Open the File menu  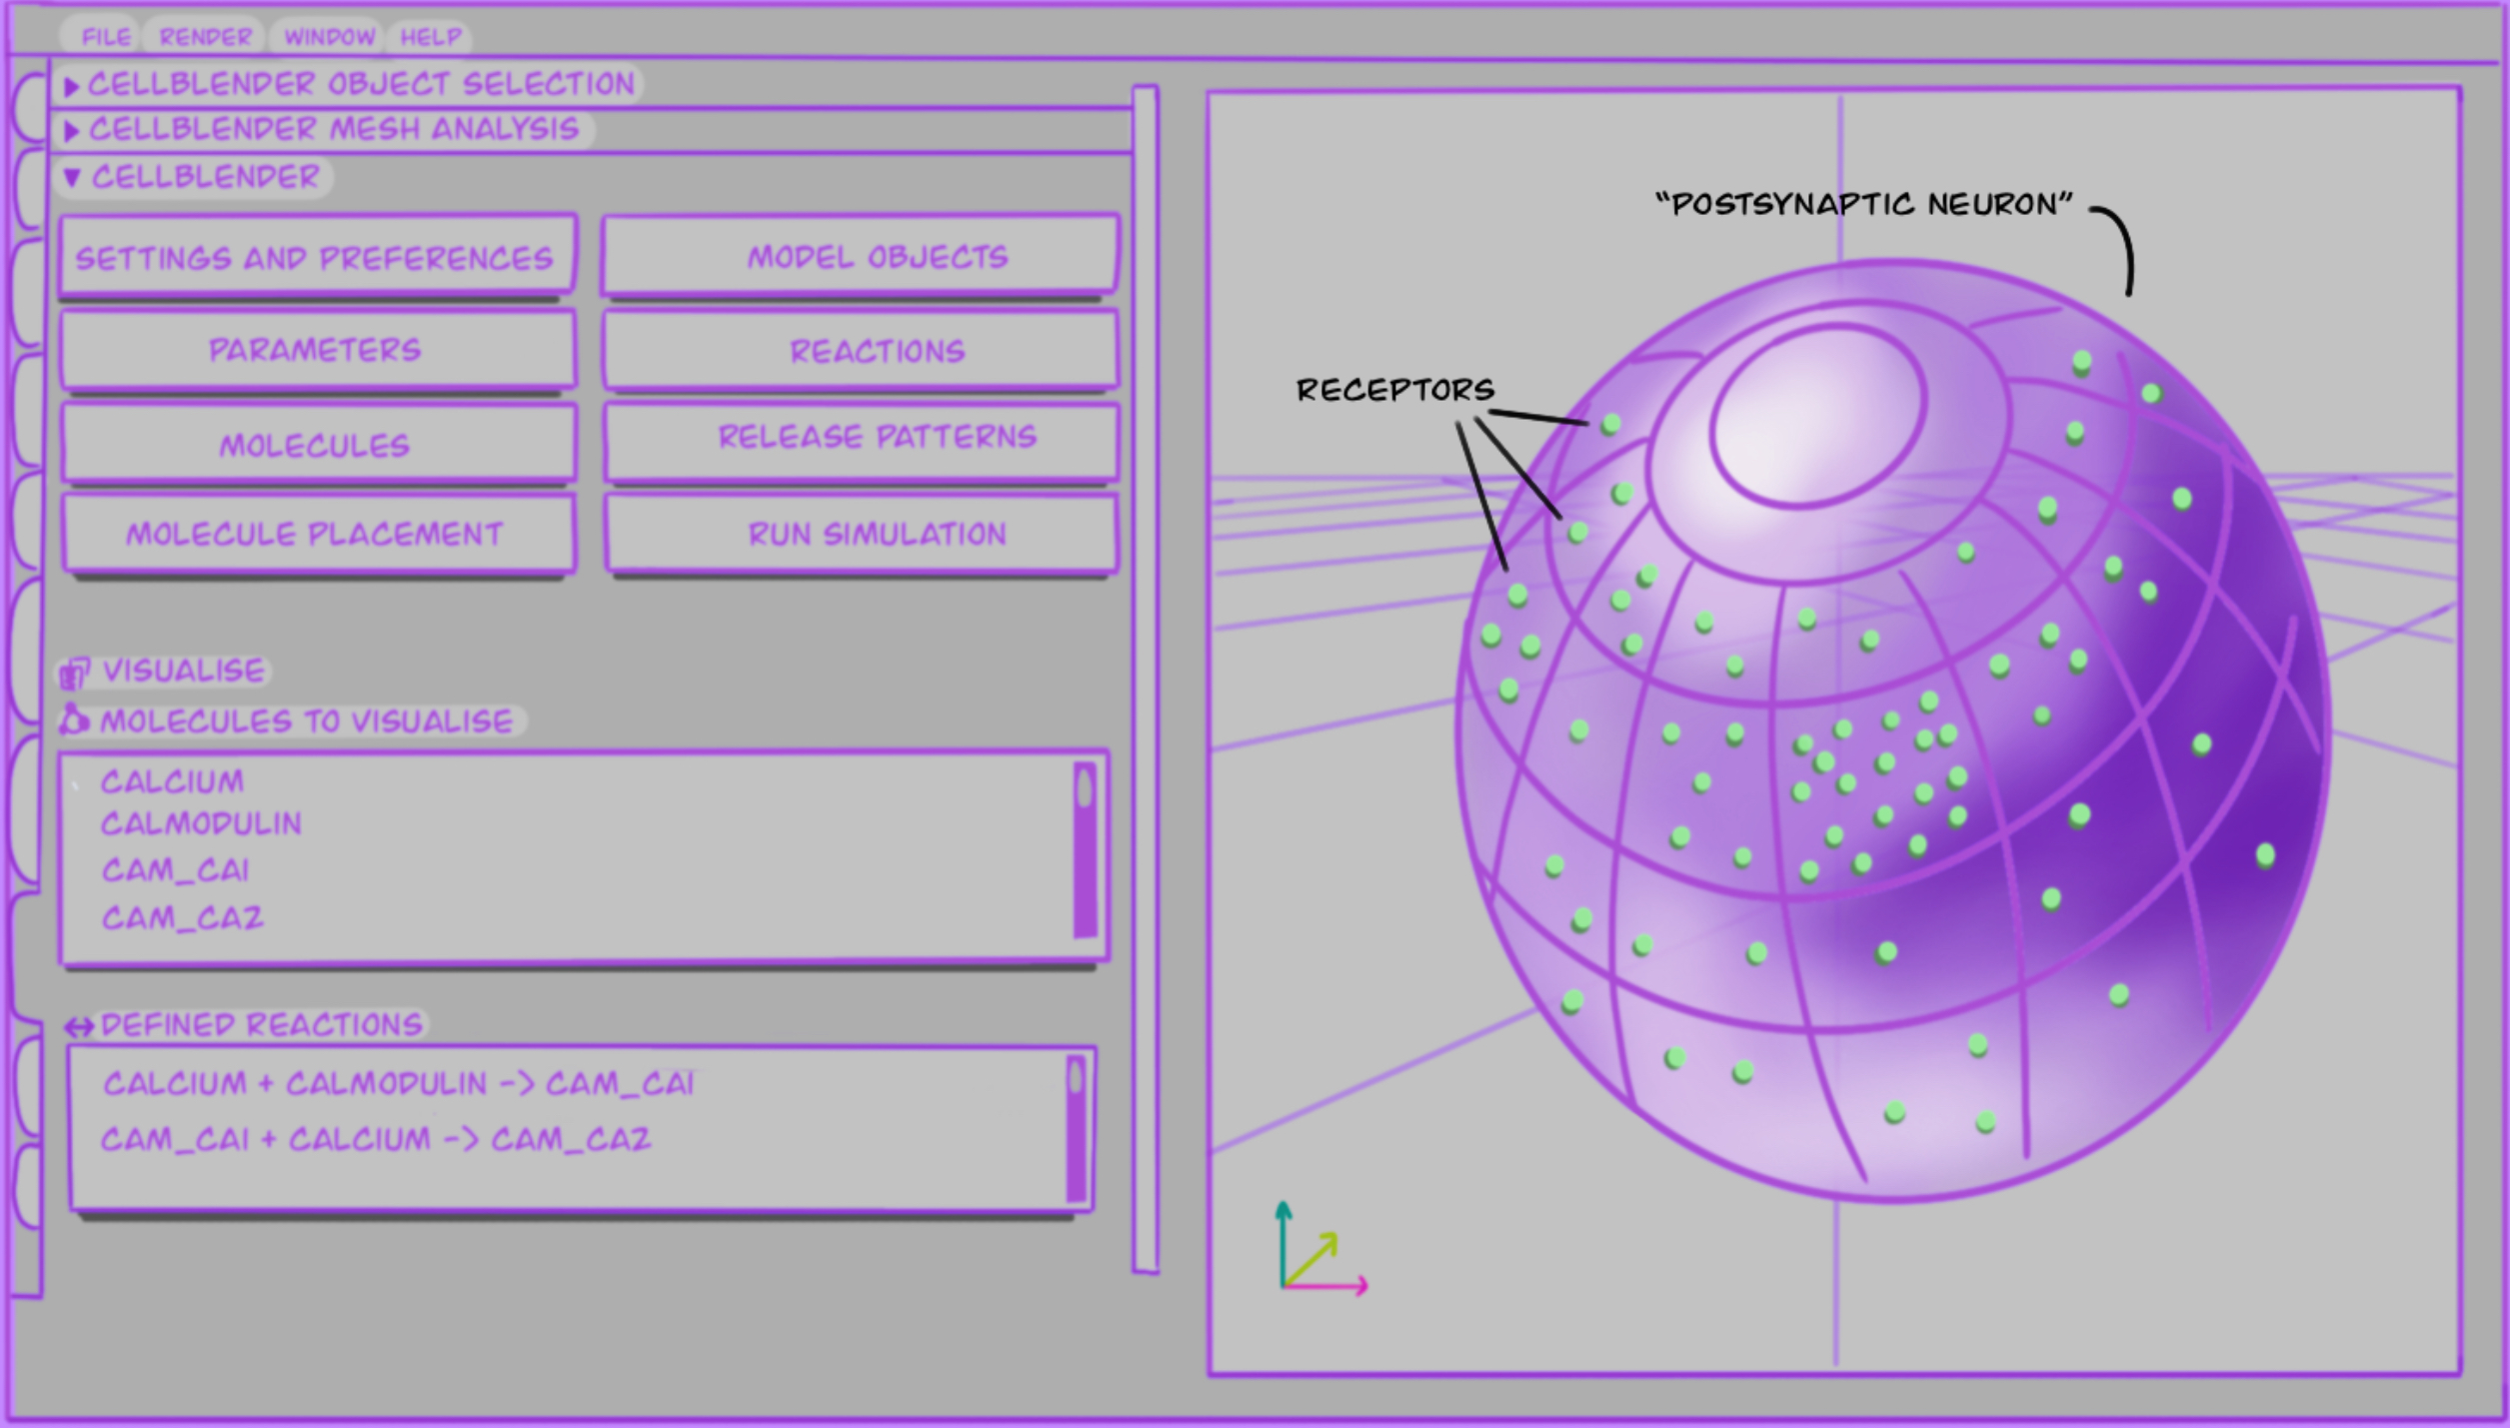(106, 38)
